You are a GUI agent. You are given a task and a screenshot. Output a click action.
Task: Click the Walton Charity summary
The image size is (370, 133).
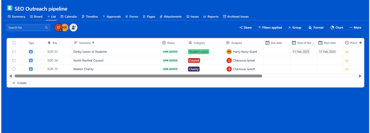(83, 69)
